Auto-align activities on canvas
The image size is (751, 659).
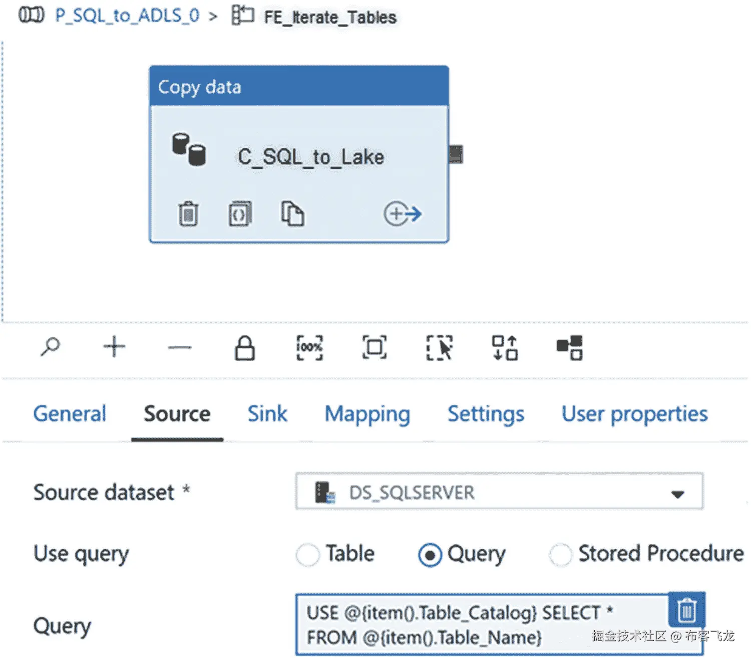504,348
